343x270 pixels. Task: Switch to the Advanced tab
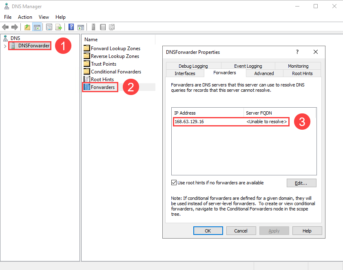264,73
